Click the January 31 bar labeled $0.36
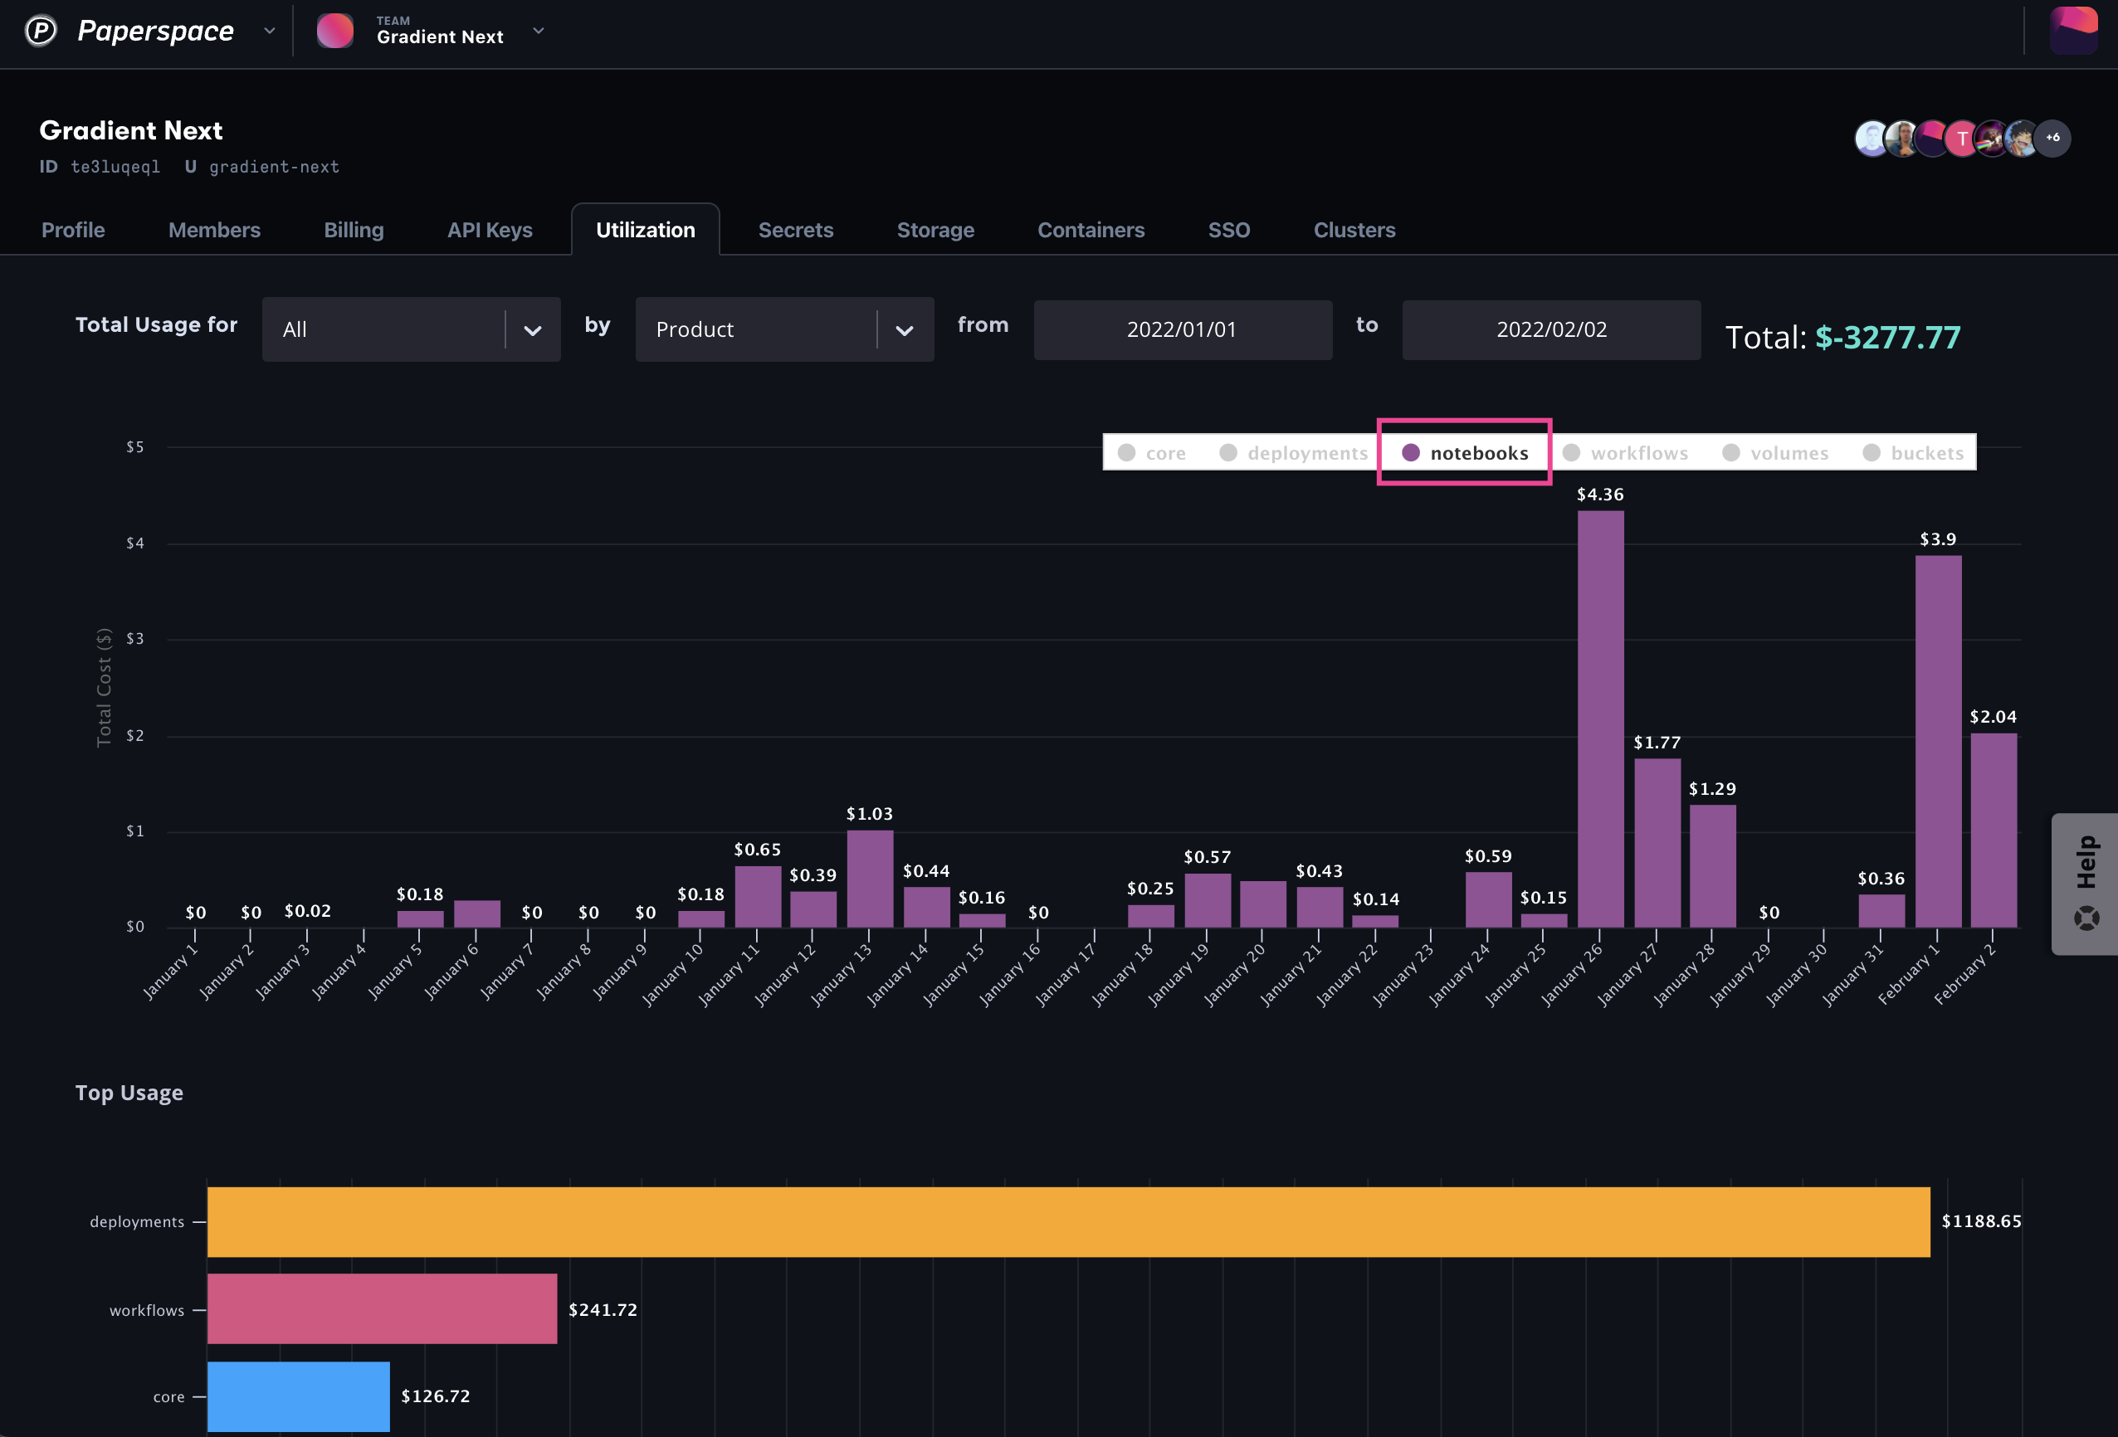The height and width of the screenshot is (1437, 2118). (x=1881, y=910)
